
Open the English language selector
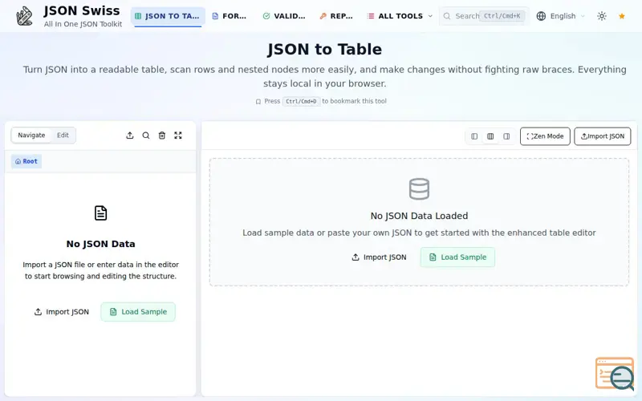pos(561,16)
